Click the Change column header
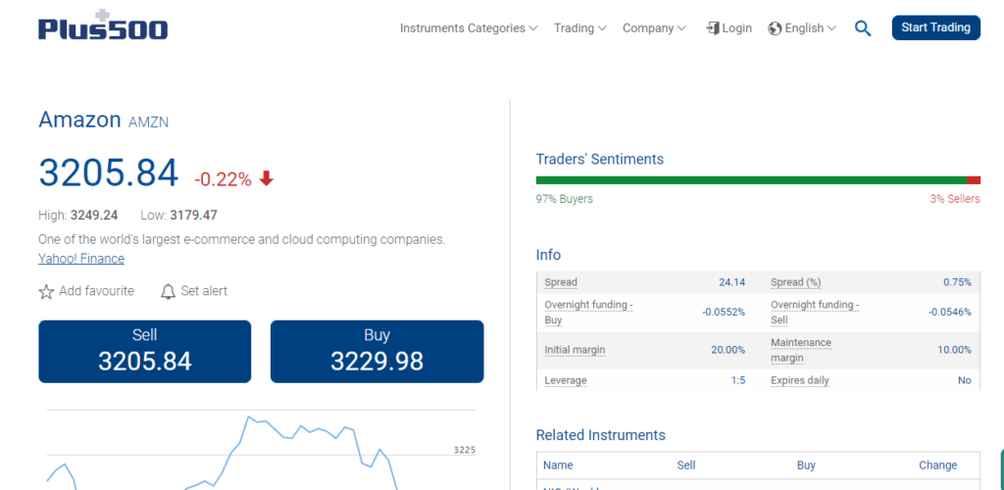Viewport: 1004px width, 490px height. click(938, 465)
